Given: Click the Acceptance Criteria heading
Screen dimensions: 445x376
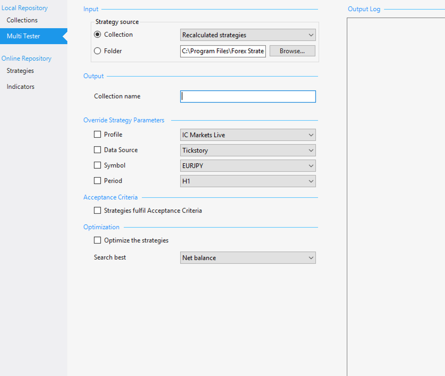Looking at the screenshot, I should [111, 197].
